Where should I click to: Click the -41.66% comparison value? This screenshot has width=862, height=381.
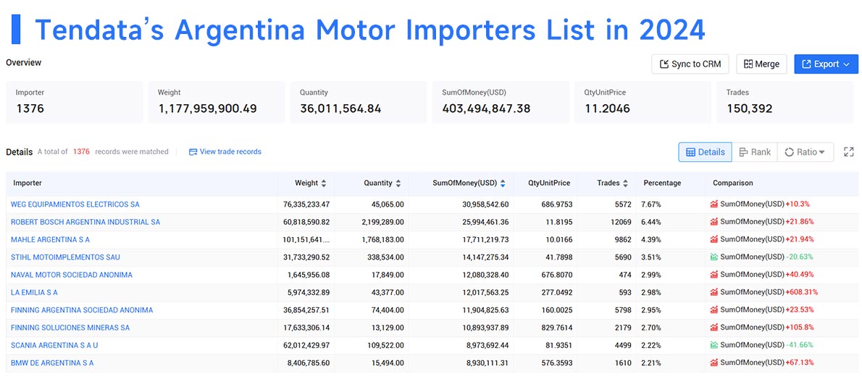(x=799, y=345)
